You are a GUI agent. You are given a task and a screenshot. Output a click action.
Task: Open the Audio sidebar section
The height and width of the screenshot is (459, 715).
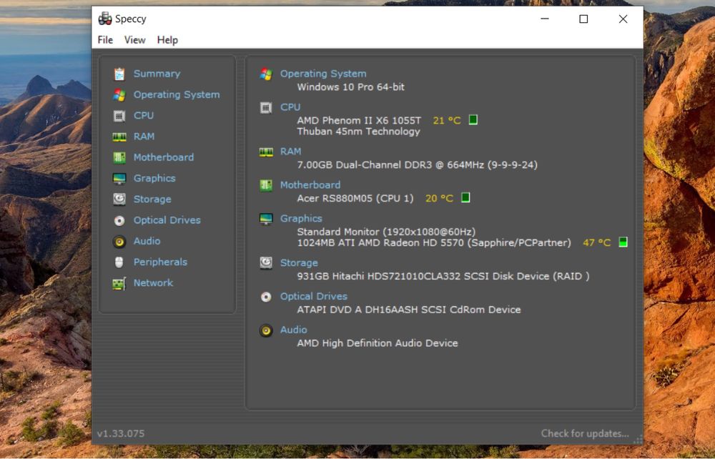click(x=147, y=242)
